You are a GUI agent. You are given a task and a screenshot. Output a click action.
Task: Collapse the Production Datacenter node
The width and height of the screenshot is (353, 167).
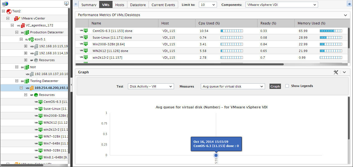point(17,32)
